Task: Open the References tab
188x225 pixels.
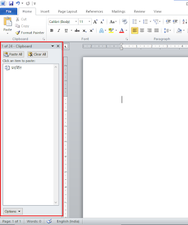Action: click(x=95, y=11)
